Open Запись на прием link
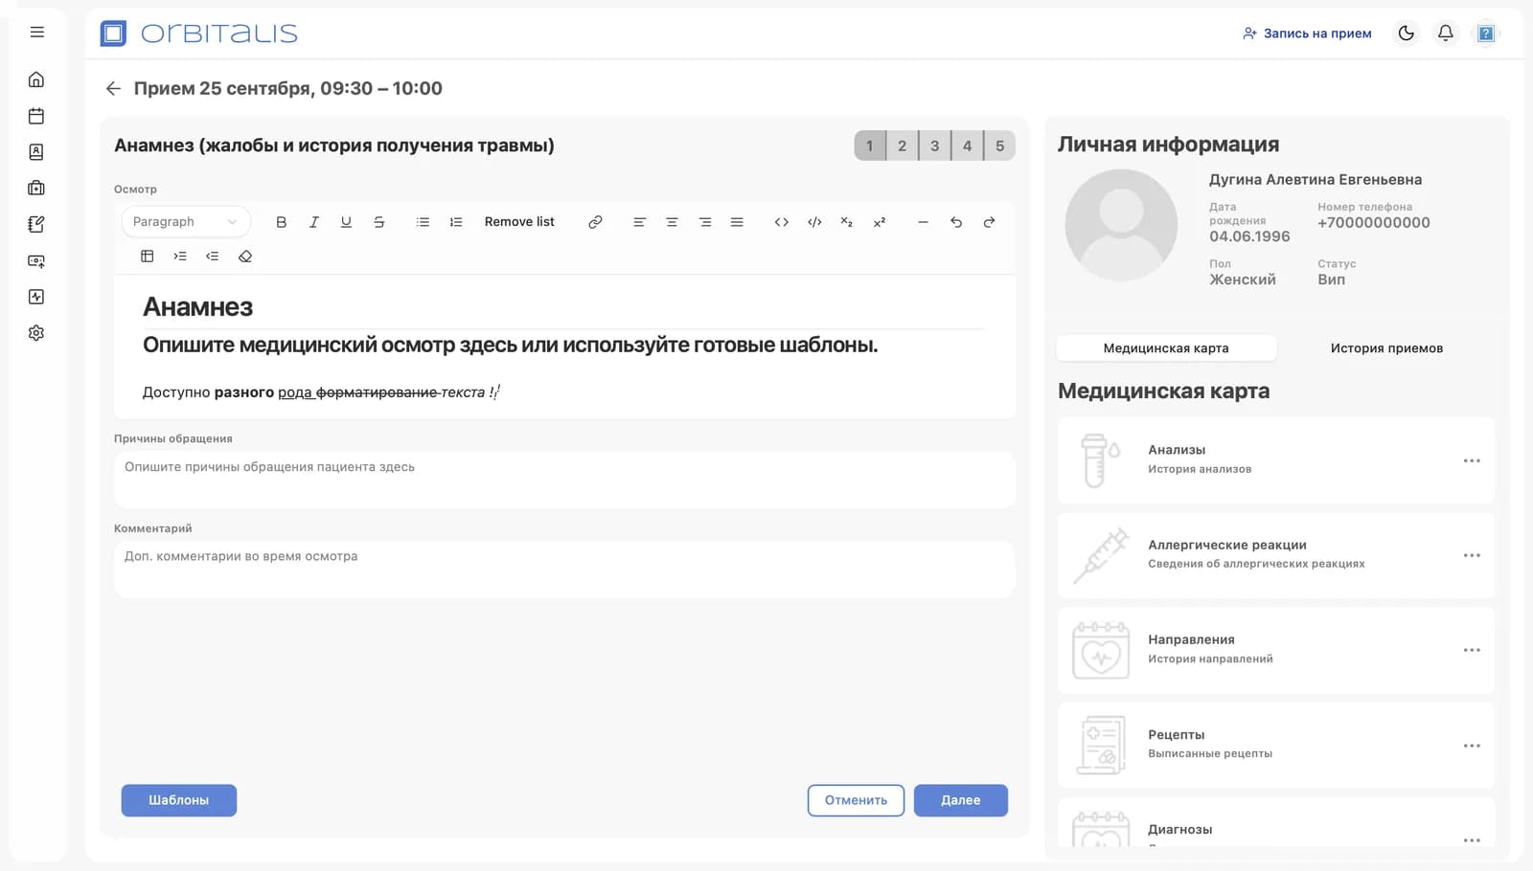The image size is (1533, 871). coord(1307,33)
